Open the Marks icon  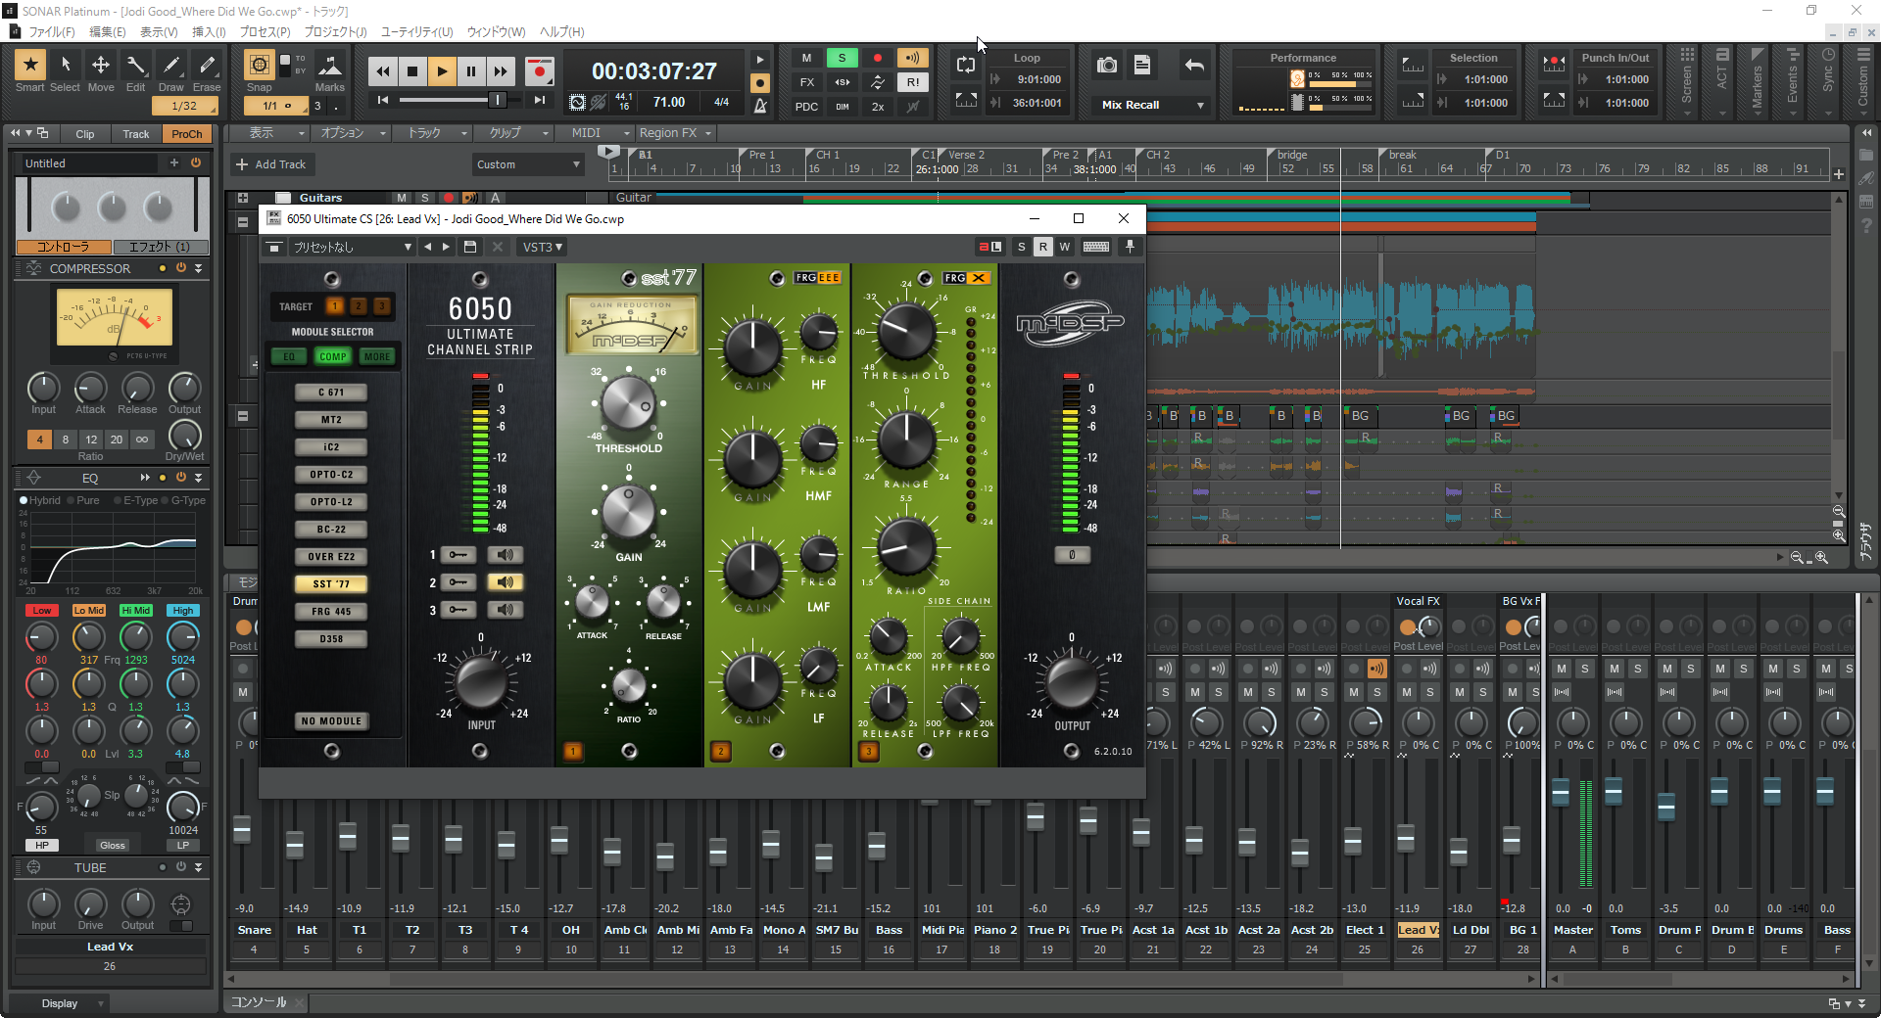tap(330, 66)
